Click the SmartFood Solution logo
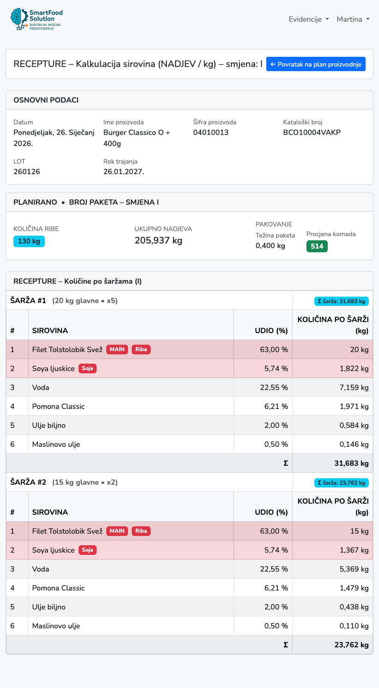The height and width of the screenshot is (688, 379). 37,19
